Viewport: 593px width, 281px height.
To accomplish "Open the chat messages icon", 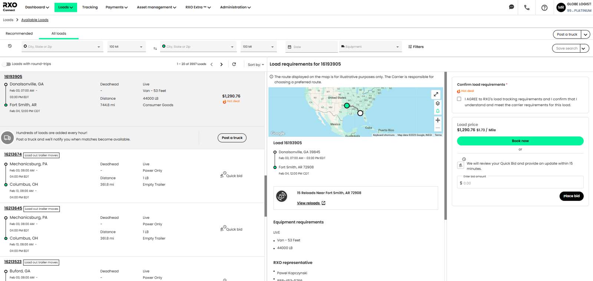I will coord(511,7).
